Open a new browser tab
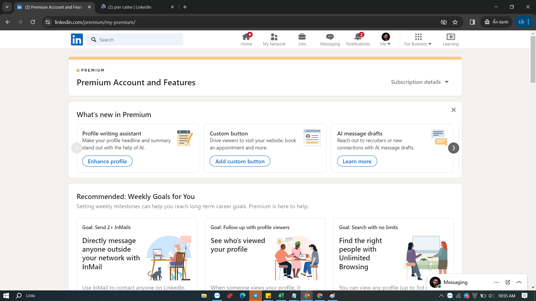536x301 pixels. click(x=185, y=7)
